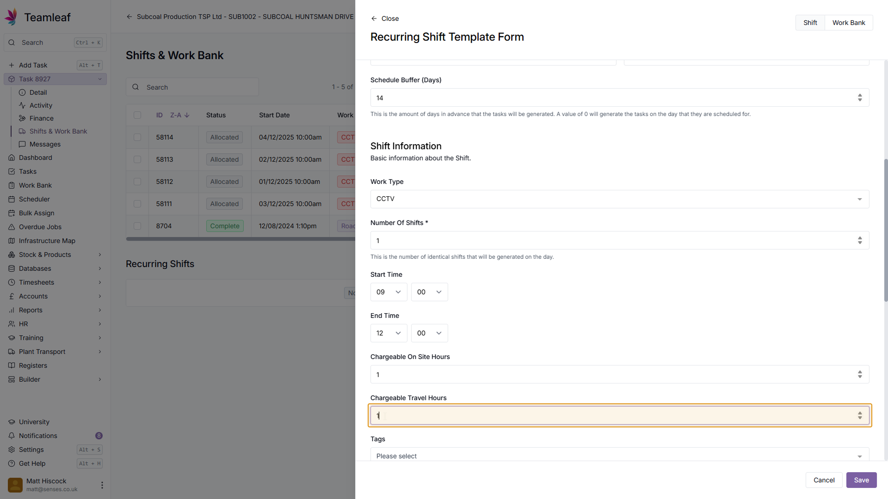Open user menu three-dot icon beside Matt Hiscock
This screenshot has height=499, width=888.
[x=102, y=485]
